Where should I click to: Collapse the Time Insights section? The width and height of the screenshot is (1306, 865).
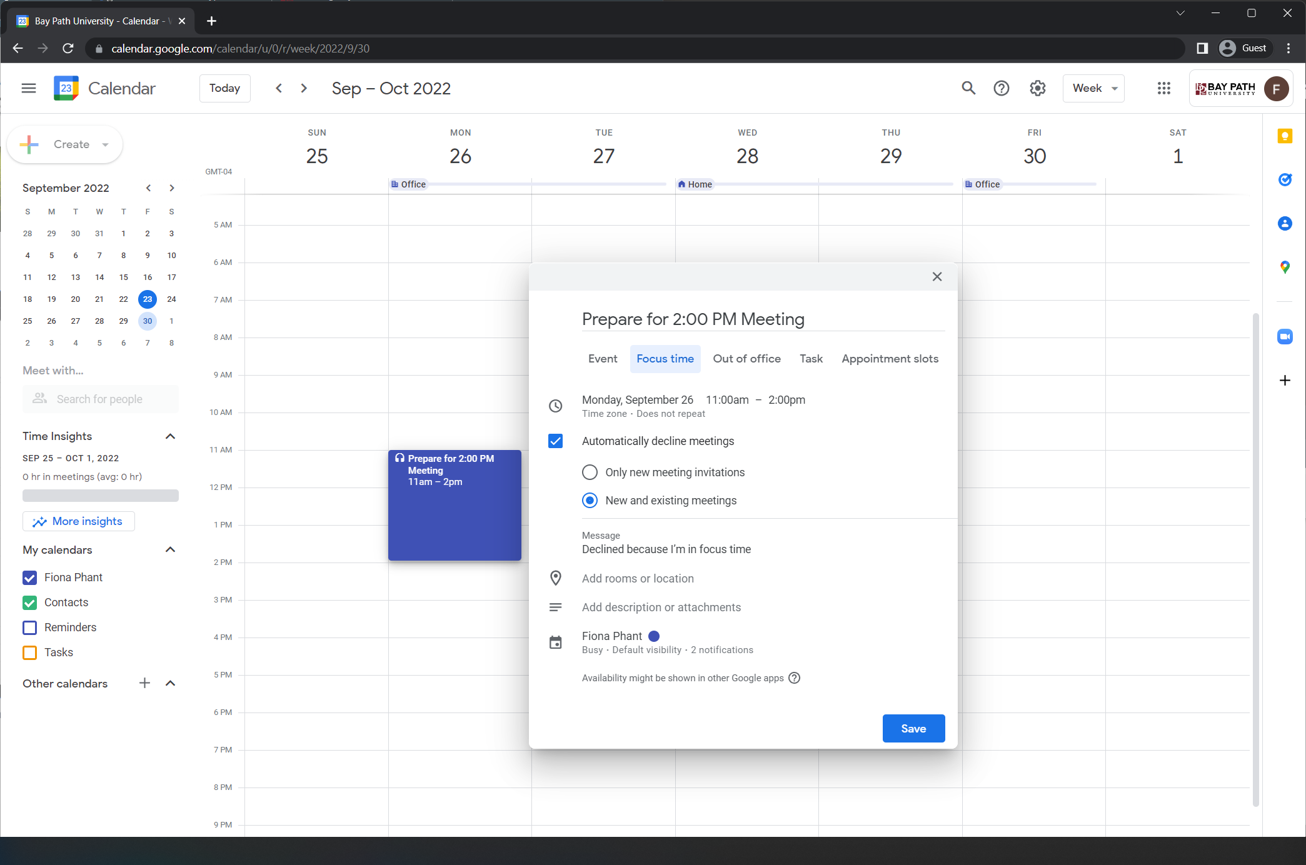170,436
